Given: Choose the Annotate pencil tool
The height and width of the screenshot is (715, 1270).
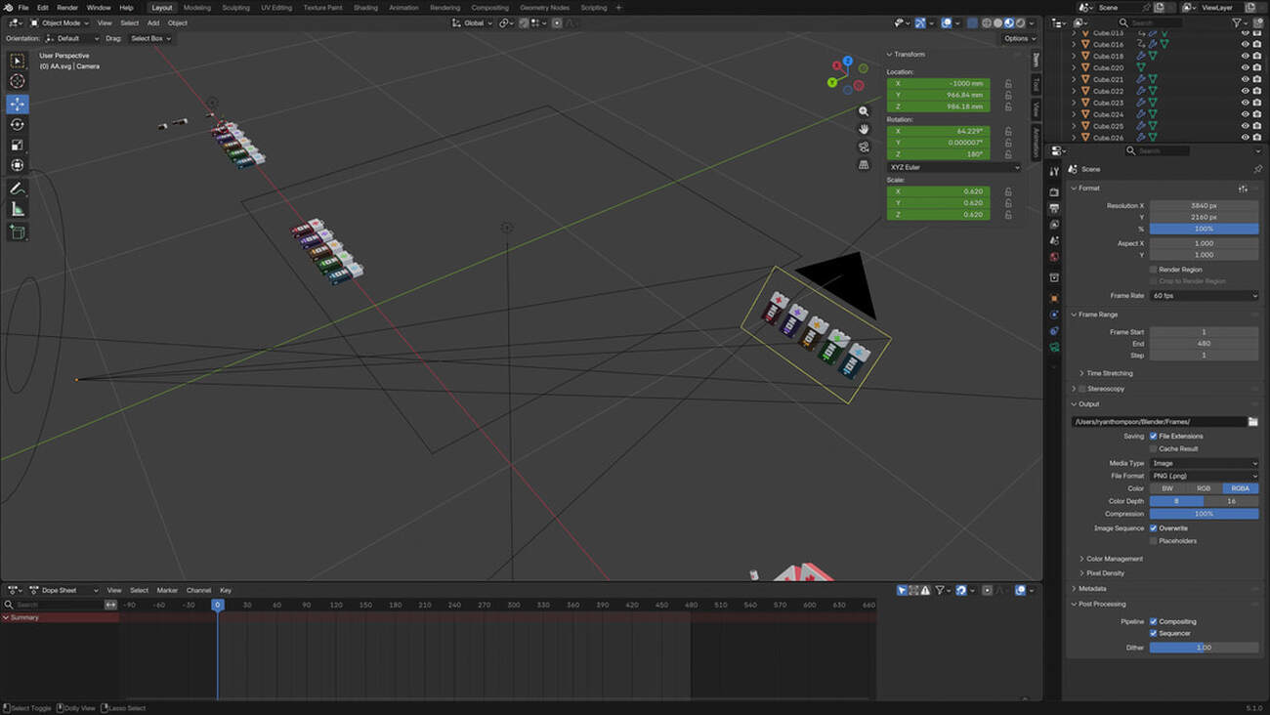Looking at the screenshot, I should (x=18, y=189).
